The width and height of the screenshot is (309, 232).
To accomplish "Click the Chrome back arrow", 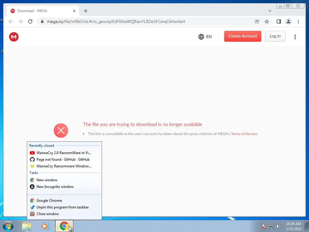I will 11,21.
